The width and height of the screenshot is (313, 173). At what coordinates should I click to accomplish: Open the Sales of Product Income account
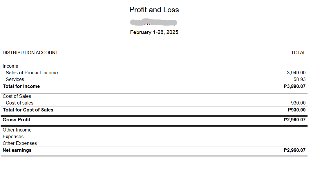[x=32, y=73]
